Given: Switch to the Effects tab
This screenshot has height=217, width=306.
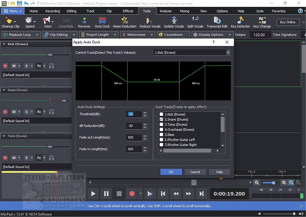Looking at the screenshot, I should pyautogui.click(x=128, y=11).
